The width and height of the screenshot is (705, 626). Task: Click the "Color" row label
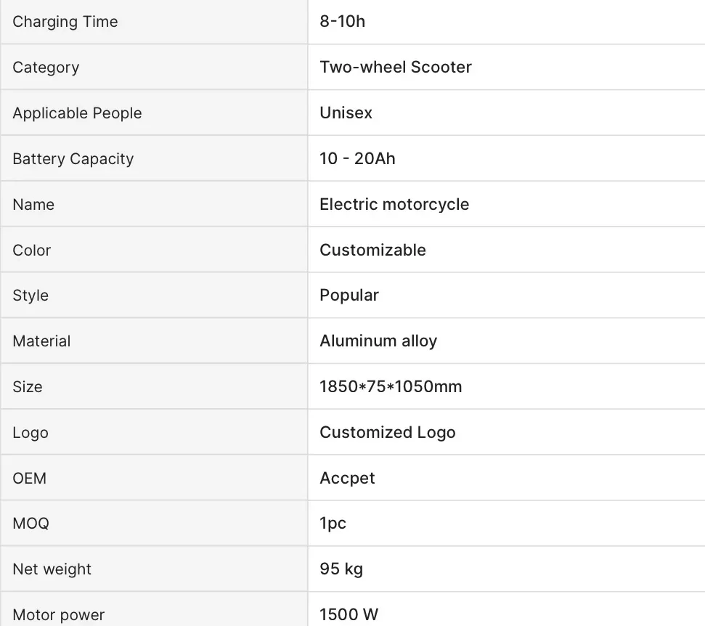[32, 251]
